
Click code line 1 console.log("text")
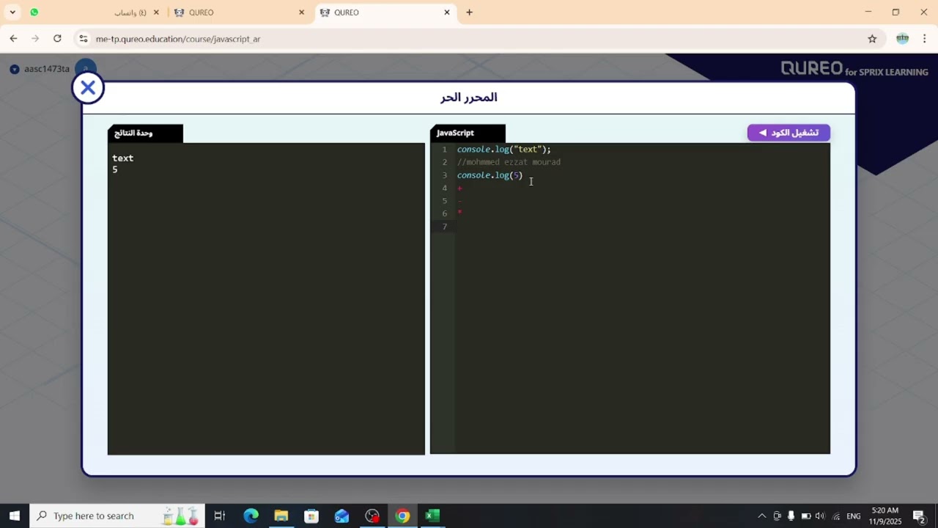tap(504, 150)
